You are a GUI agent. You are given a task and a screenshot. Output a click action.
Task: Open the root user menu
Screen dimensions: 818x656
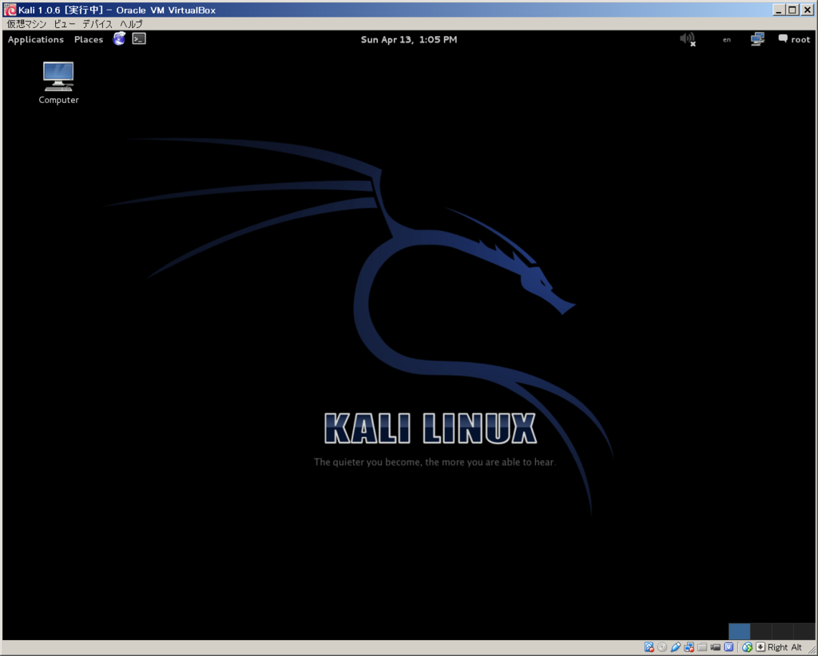pos(794,39)
